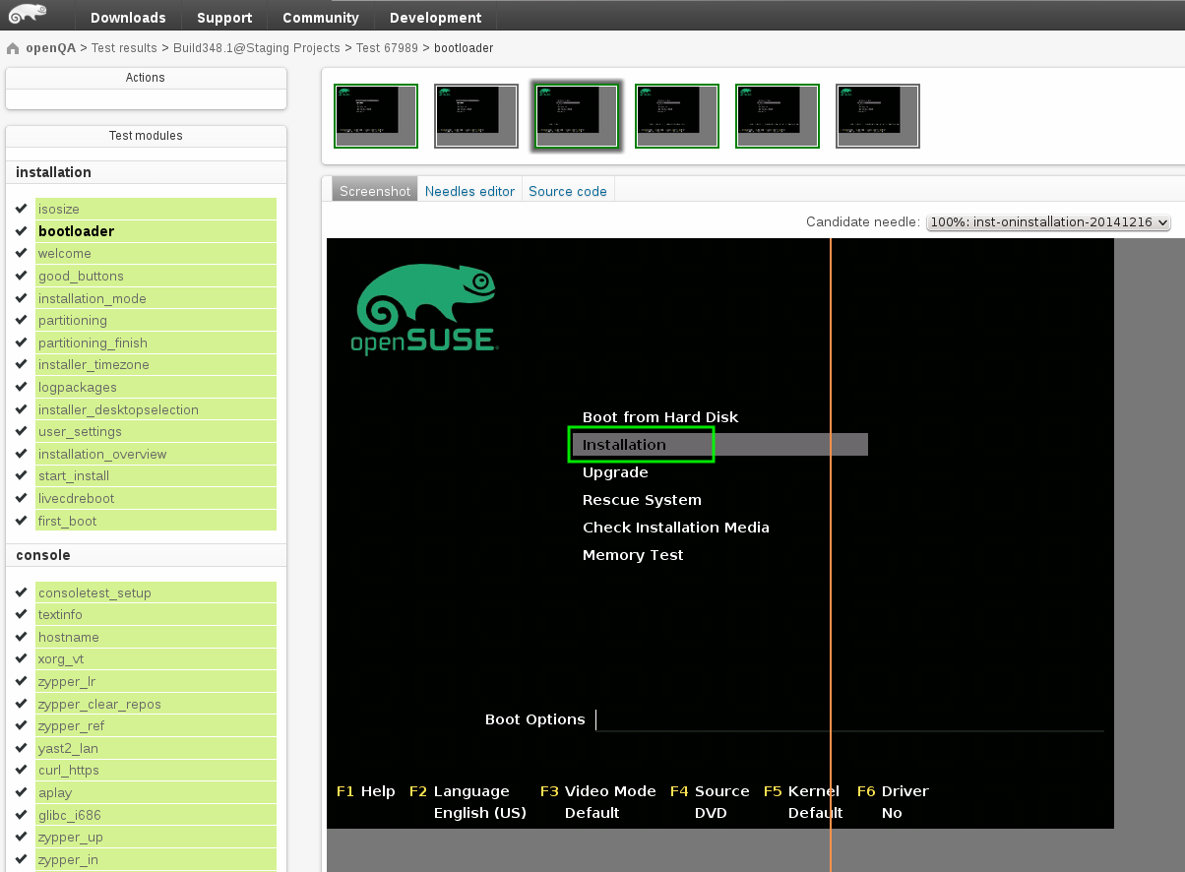This screenshot has width=1185, height=872.
Task: Open the bootloader test module
Action: pos(156,231)
